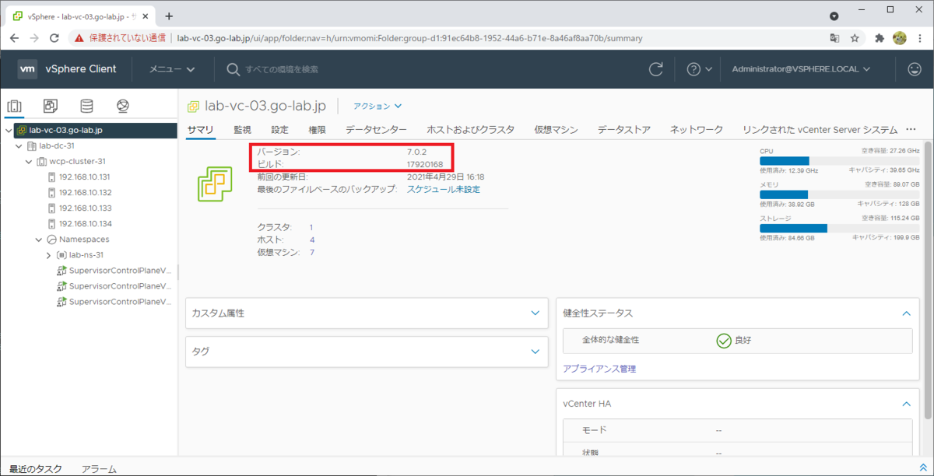Switch to the 仮想マシン tab
The image size is (934, 476).
click(x=557, y=130)
